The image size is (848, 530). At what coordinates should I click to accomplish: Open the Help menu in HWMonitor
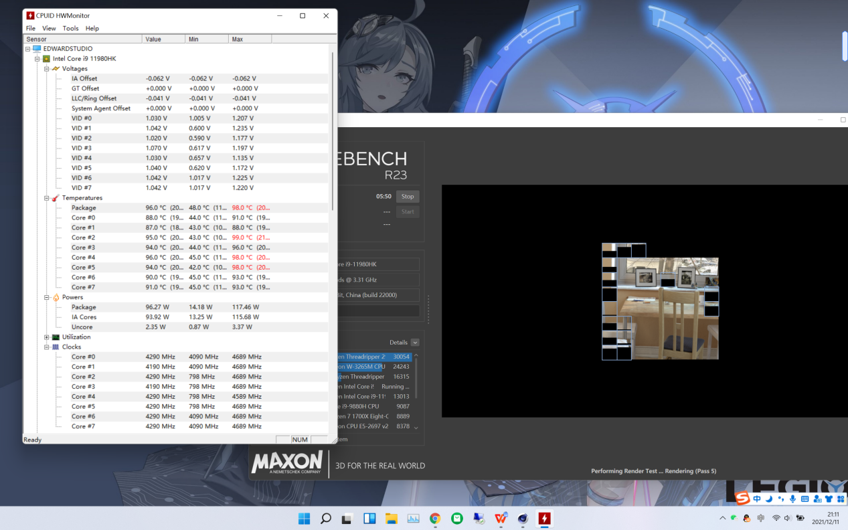pyautogui.click(x=92, y=28)
